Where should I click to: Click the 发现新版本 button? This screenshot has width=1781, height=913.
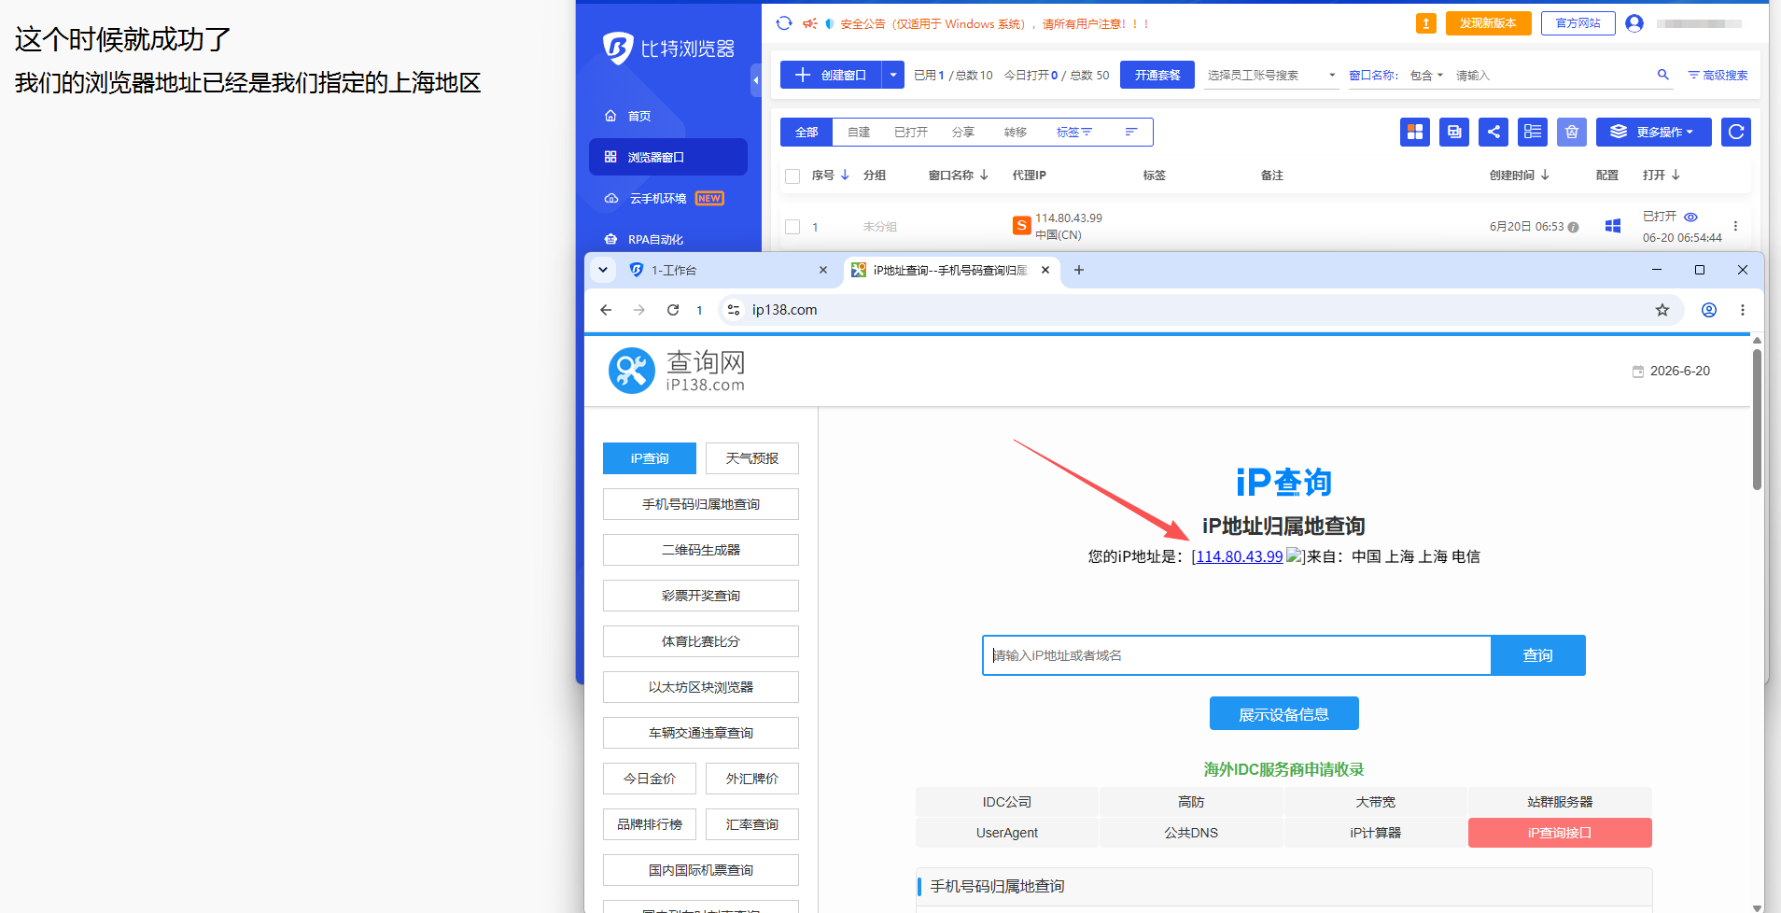pos(1488,23)
